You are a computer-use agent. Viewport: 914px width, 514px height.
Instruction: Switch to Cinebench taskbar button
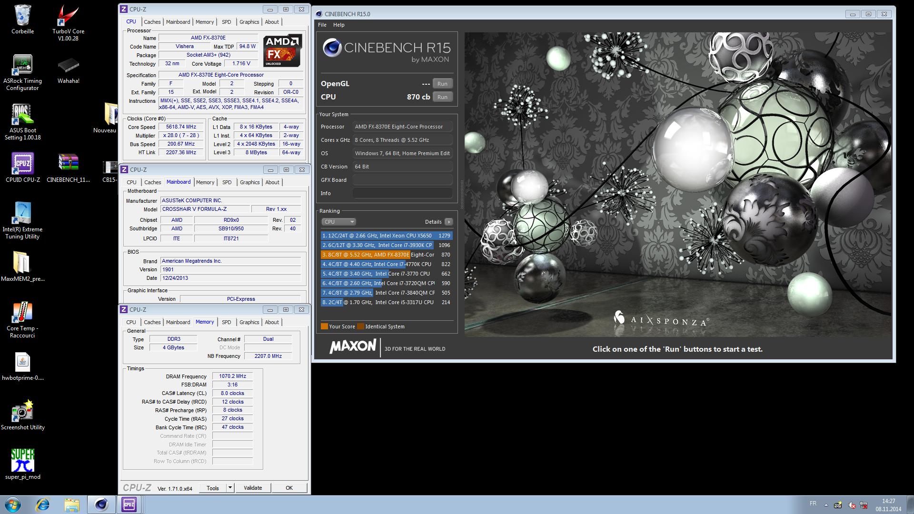point(101,504)
